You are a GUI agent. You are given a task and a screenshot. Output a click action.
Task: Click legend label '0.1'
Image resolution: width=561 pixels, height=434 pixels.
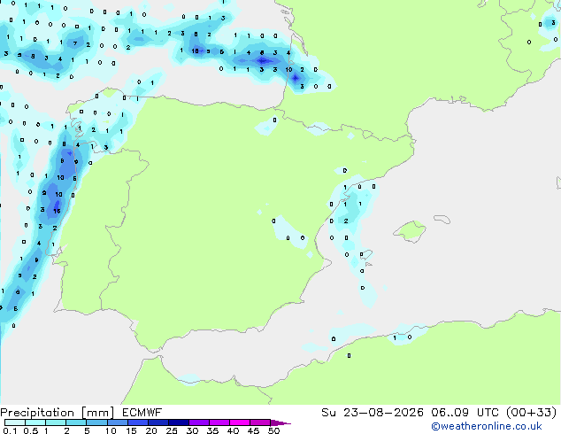click(10, 430)
